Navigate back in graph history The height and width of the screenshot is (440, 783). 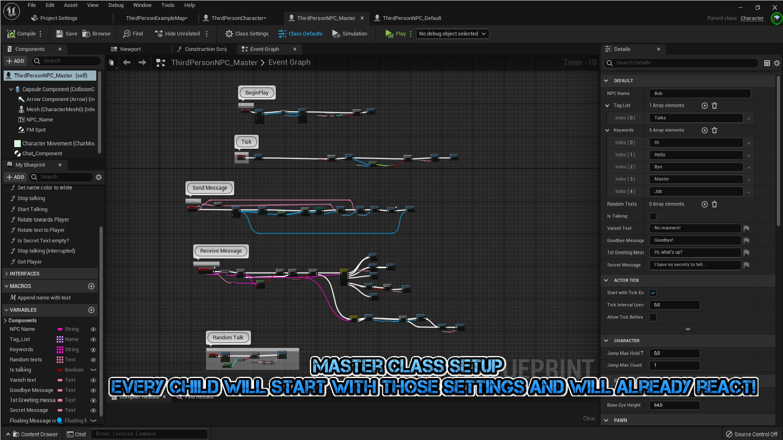(x=127, y=62)
